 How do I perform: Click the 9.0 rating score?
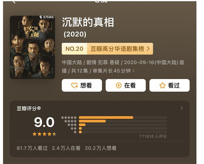coord(44,122)
